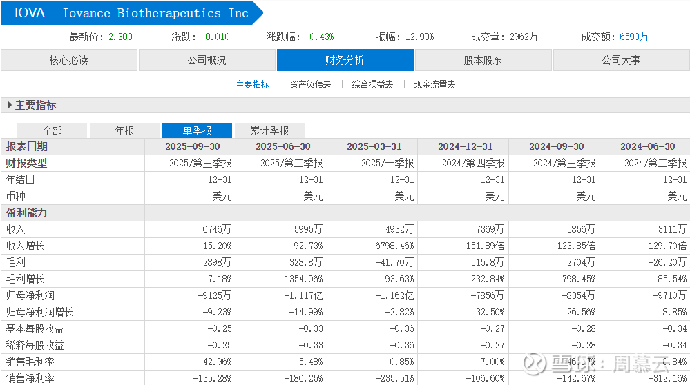Go to the 公司大事 tab

[x=622, y=60]
